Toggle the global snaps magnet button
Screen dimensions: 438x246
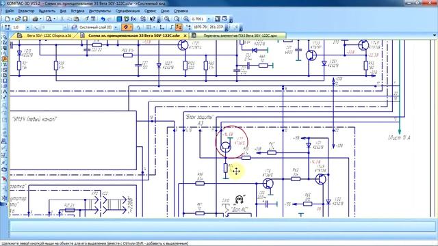coord(126,27)
